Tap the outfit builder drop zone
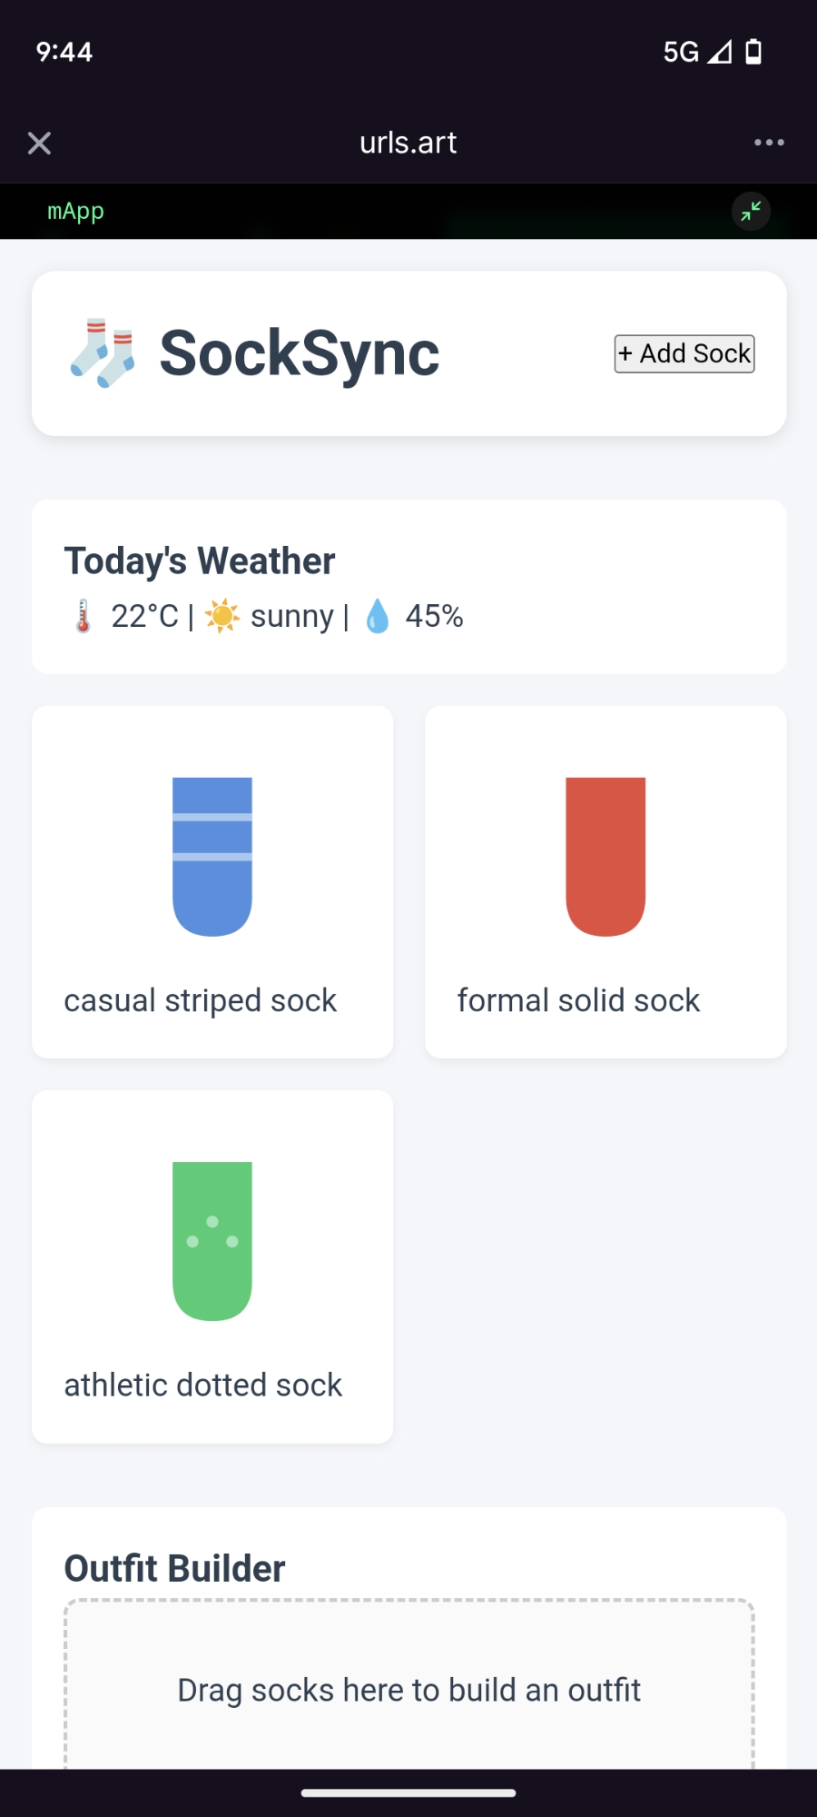The height and width of the screenshot is (1817, 817). [408, 1688]
